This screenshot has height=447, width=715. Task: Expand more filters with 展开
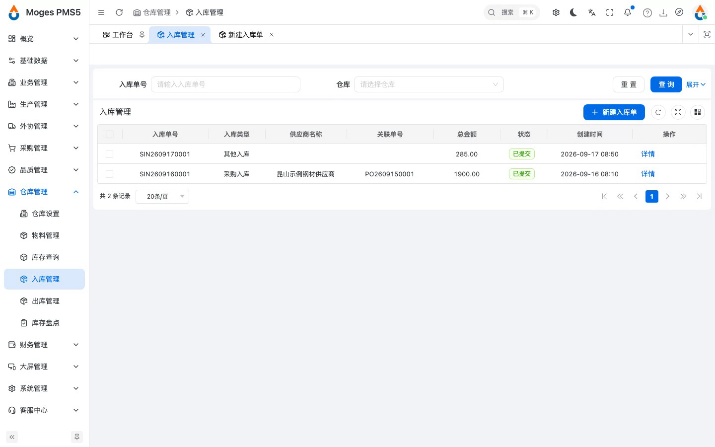coord(696,84)
